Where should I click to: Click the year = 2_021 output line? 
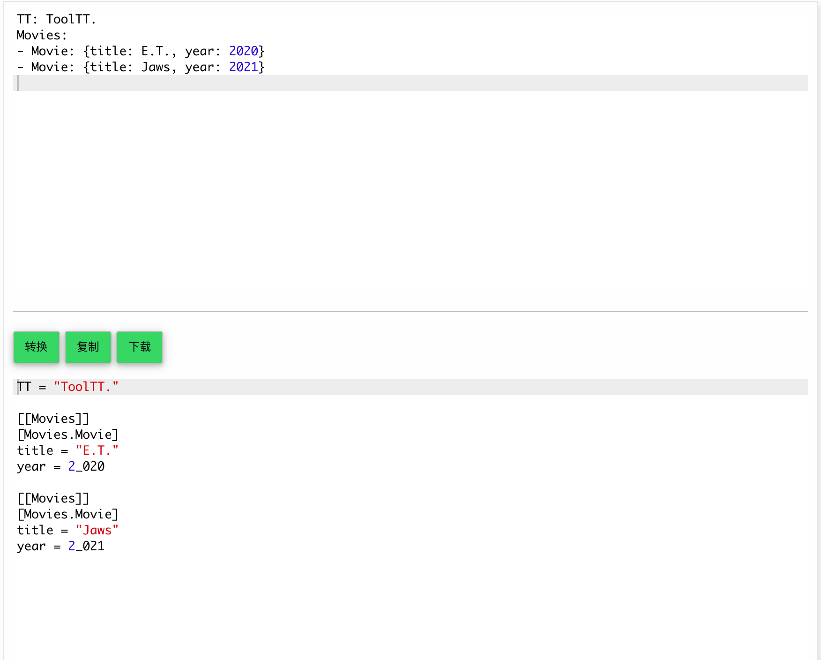[61, 546]
